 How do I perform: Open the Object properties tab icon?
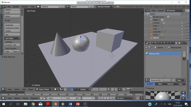tap(164, 43)
